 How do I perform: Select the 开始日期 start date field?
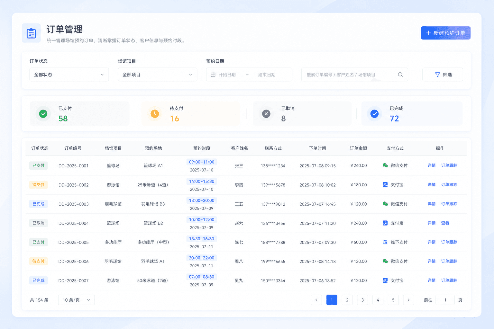pyautogui.click(x=227, y=75)
